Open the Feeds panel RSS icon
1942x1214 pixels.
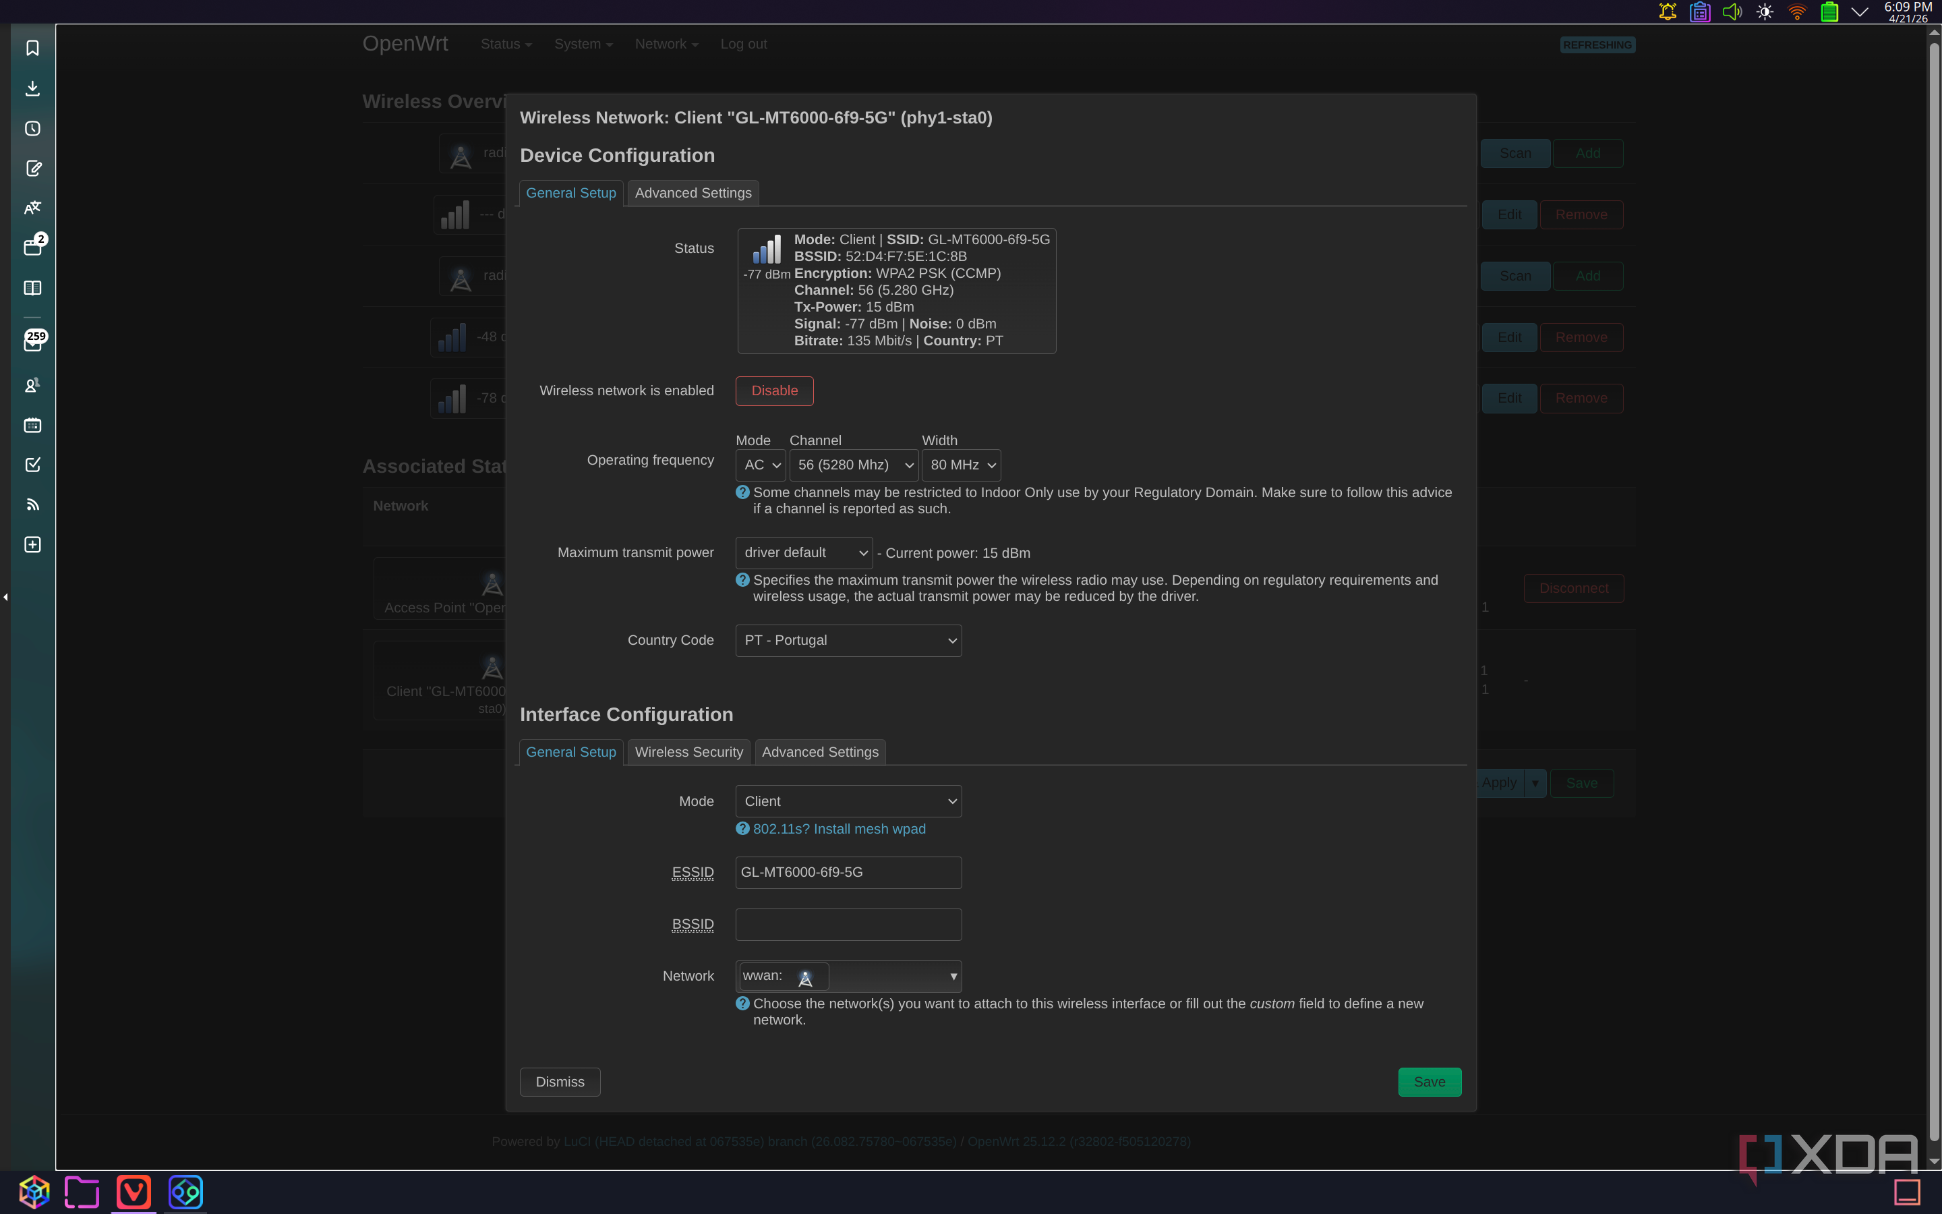pos(33,505)
